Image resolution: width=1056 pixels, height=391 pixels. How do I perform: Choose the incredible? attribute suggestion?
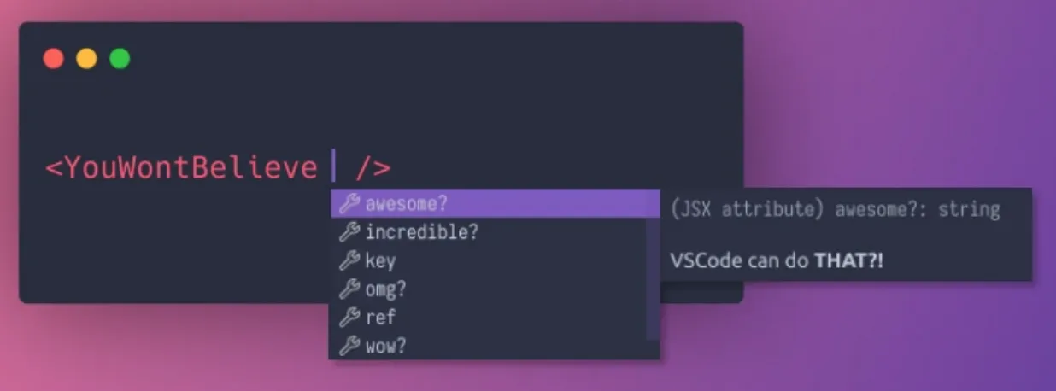[489, 232]
